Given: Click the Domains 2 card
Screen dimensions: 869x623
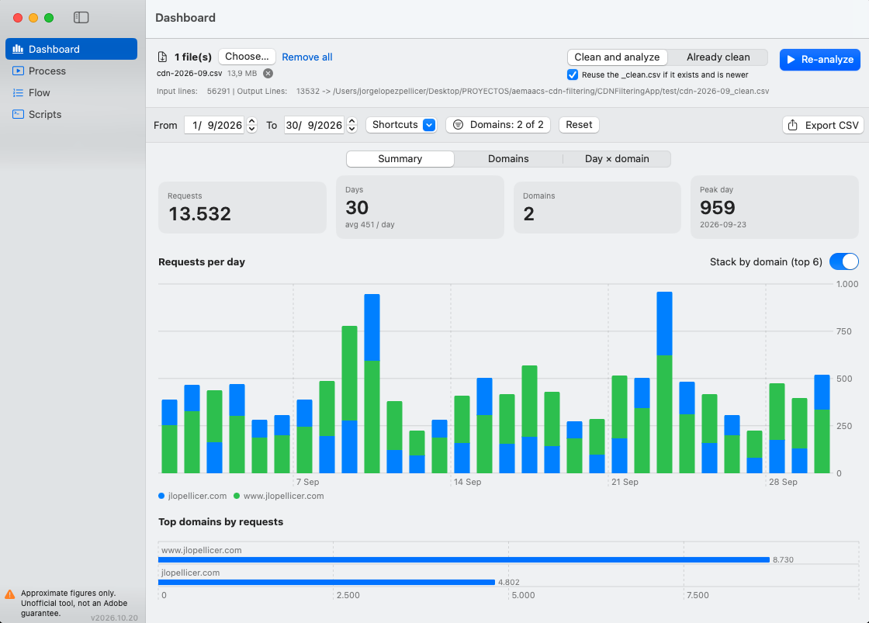Looking at the screenshot, I should click(597, 207).
